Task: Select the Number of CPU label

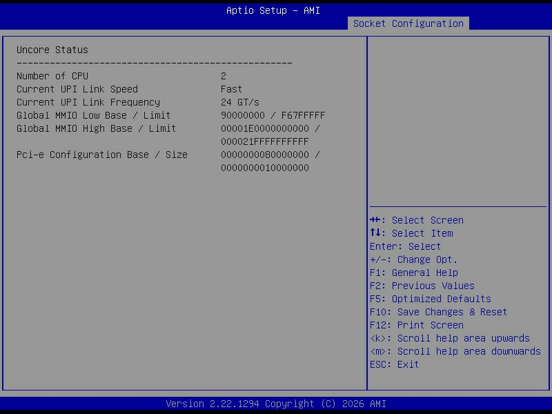Action: coord(52,76)
